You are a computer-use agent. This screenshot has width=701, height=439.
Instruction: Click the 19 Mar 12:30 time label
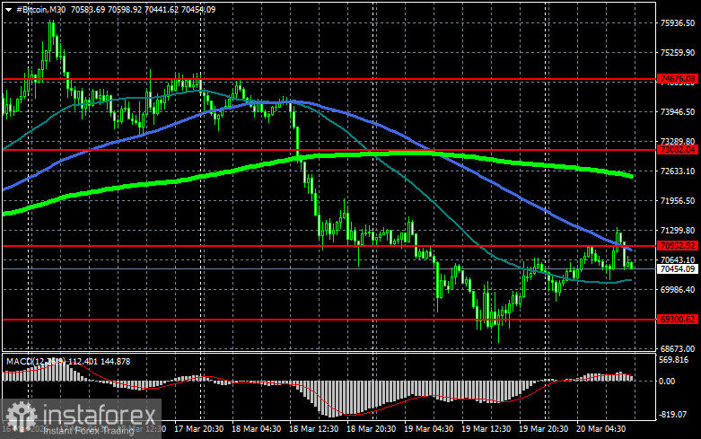(486, 429)
